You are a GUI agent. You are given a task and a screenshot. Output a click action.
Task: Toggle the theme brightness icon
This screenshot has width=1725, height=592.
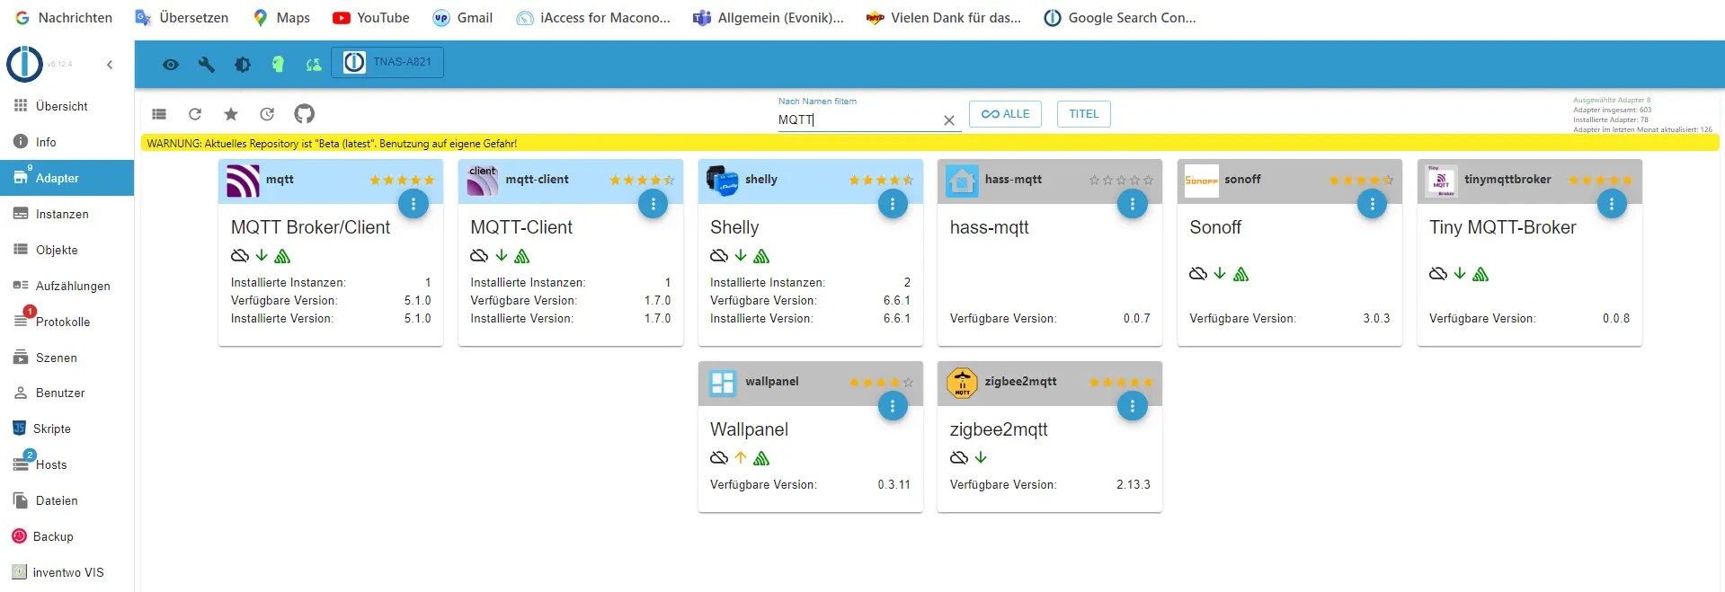(242, 65)
